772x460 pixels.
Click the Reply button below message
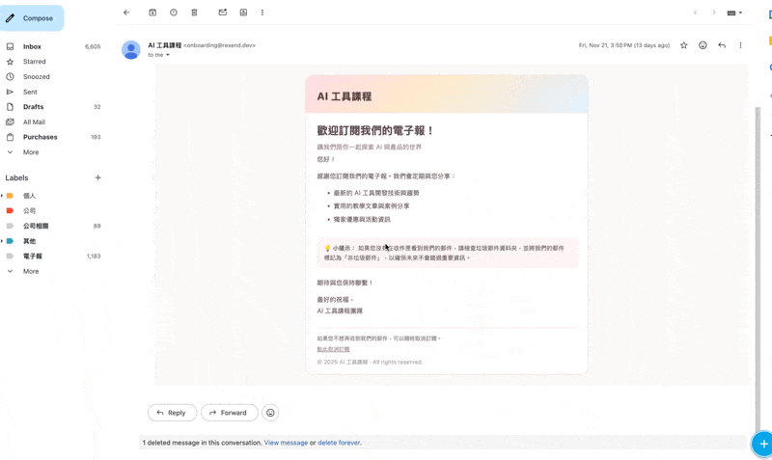[172, 413]
